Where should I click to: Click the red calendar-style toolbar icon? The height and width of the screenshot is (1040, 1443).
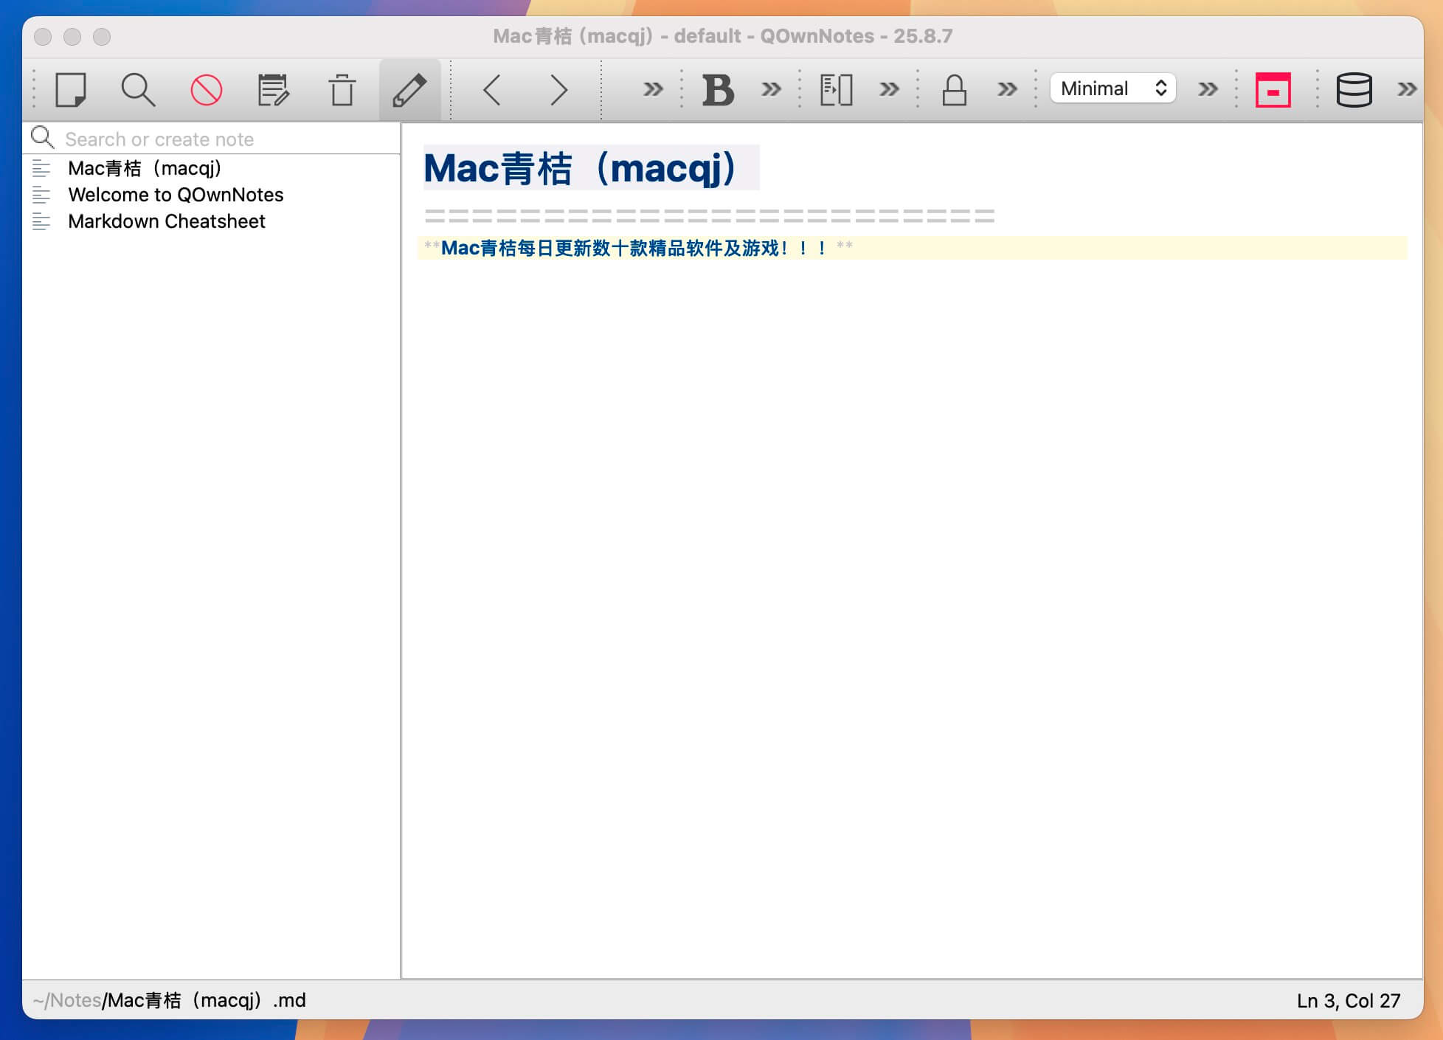[1273, 90]
